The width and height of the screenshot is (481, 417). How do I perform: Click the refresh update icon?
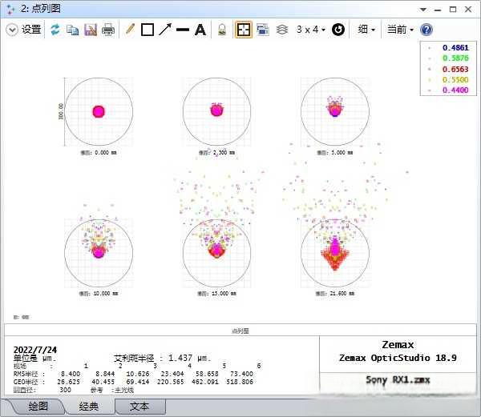pos(55,30)
